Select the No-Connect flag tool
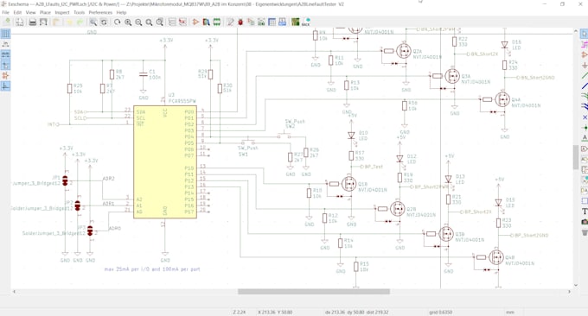This screenshot has width=588, height=316. point(585,117)
